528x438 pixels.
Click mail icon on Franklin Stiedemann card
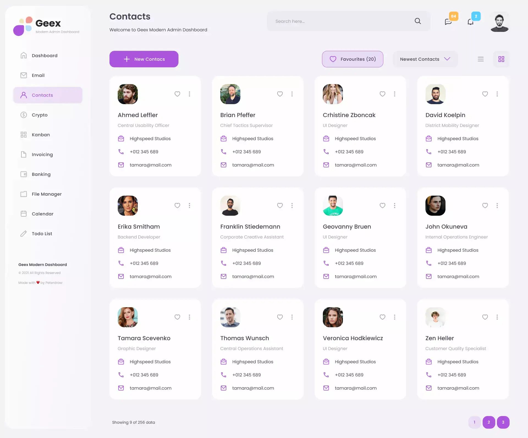[224, 276]
